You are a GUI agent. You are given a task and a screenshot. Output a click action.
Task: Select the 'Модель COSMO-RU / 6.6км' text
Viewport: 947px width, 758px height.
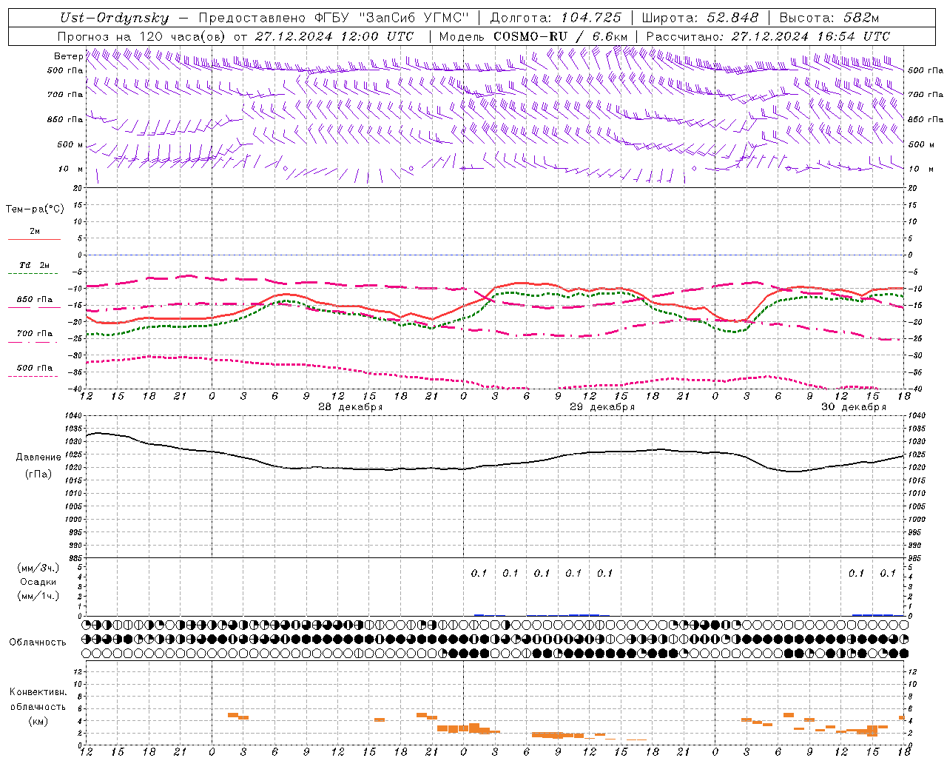[x=533, y=36]
